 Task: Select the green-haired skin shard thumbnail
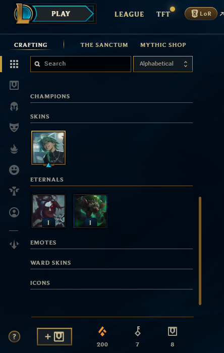click(48, 148)
